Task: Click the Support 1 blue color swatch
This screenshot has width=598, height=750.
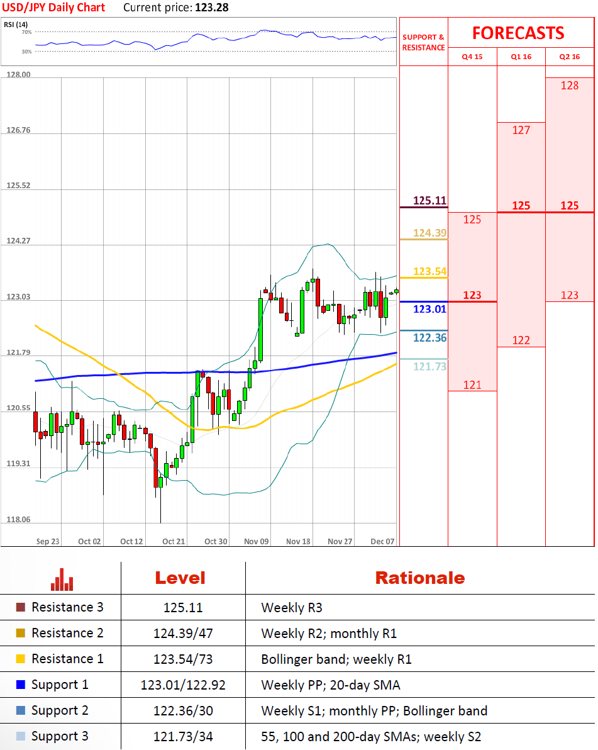Action: pyautogui.click(x=21, y=685)
